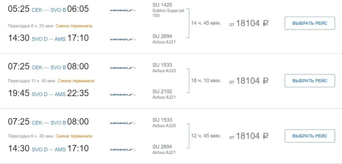Click Смена терминала notice for 11 ч. 45 мин. layover
Screen dimensions: 342x164
(76, 81)
